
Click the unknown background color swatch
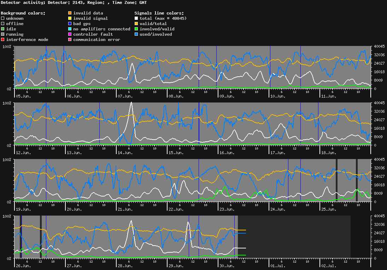(x=3, y=18)
